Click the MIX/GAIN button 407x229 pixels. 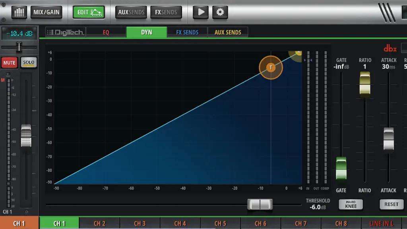tap(47, 12)
